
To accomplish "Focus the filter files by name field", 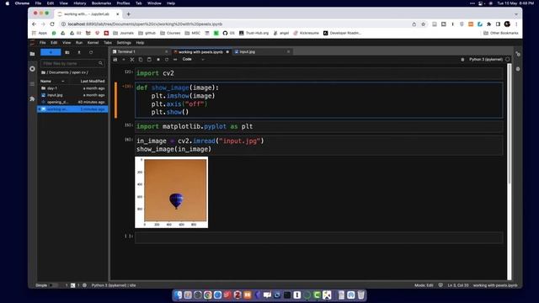I will [72, 64].
